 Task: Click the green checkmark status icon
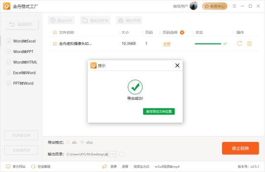click(225, 43)
